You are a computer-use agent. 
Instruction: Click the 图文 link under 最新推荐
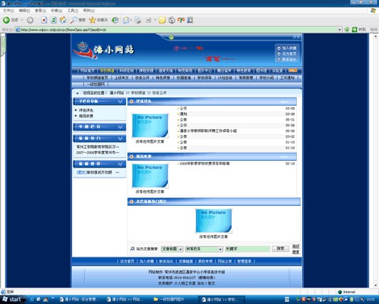(81, 172)
